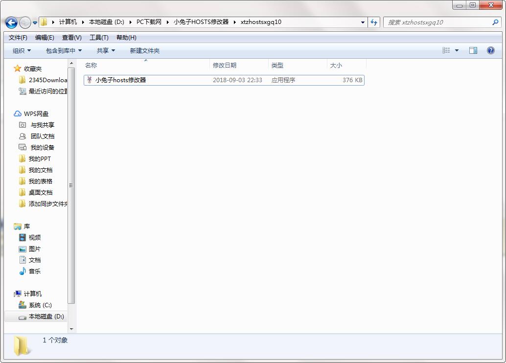
Task: Open the 2345Download folder in favorites
Action: (x=44, y=80)
